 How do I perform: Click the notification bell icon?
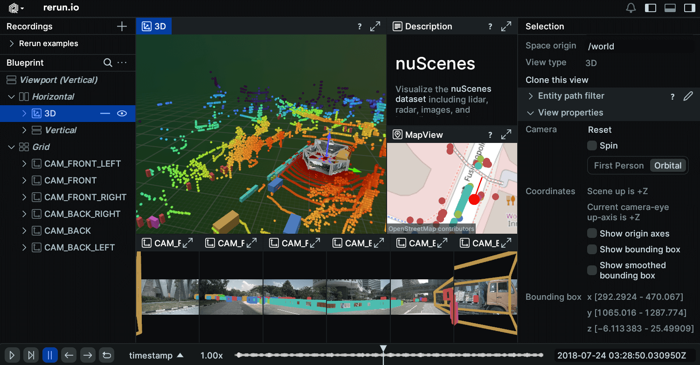coord(631,8)
